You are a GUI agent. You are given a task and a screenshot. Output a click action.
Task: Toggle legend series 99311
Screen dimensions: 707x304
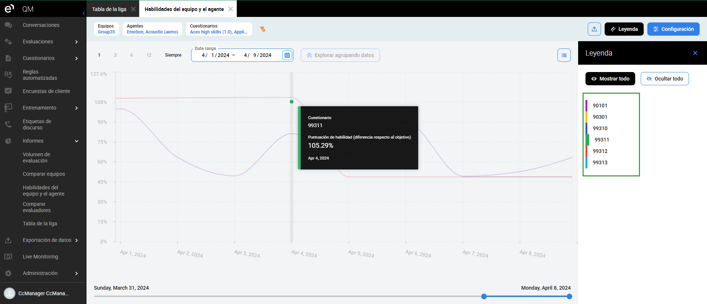(602, 140)
